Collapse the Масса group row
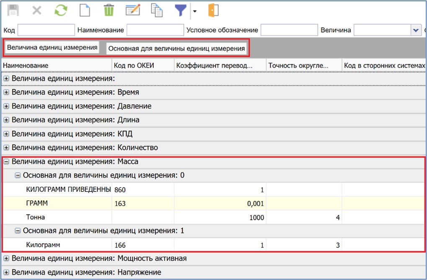The height and width of the screenshot is (280, 427). [6, 161]
